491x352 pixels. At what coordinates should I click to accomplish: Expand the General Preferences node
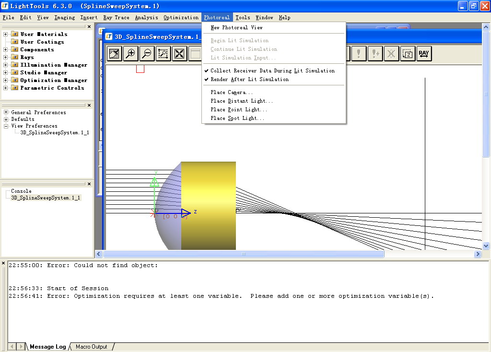coord(6,112)
